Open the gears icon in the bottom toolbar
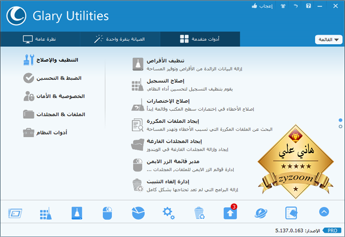This screenshot has width=345, height=237. [x=169, y=213]
